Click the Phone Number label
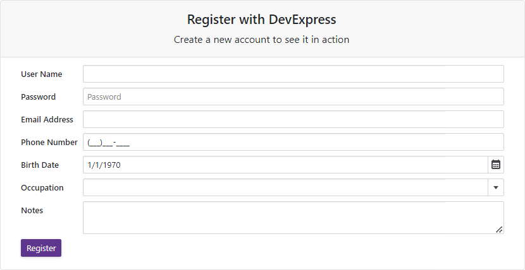This screenshot has width=525, height=270. (49, 142)
